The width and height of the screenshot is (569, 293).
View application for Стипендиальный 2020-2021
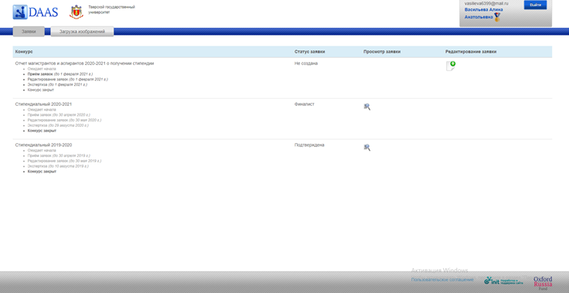367,107
